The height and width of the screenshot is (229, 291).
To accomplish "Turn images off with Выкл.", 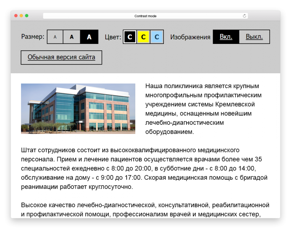I will coord(254,37).
